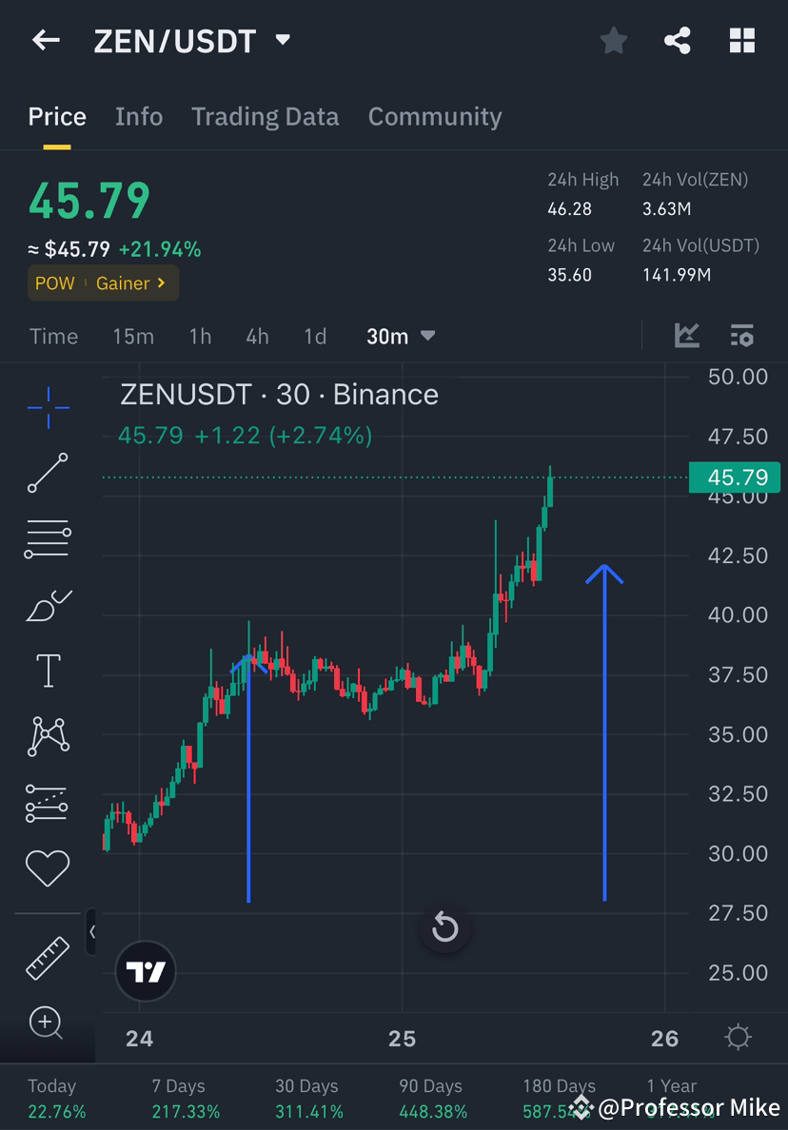This screenshot has height=1130, width=788.
Task: Toggle favorite star for ZEN/USDT
Action: pos(614,40)
